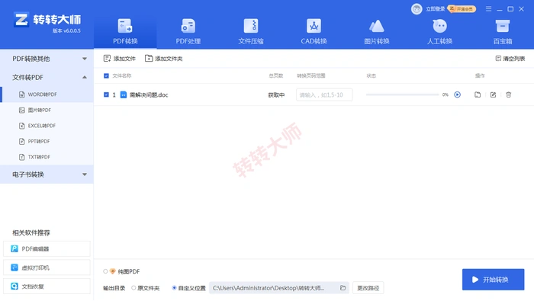Click the conversion progress bar
The height and width of the screenshot is (301, 534).
(403, 94)
